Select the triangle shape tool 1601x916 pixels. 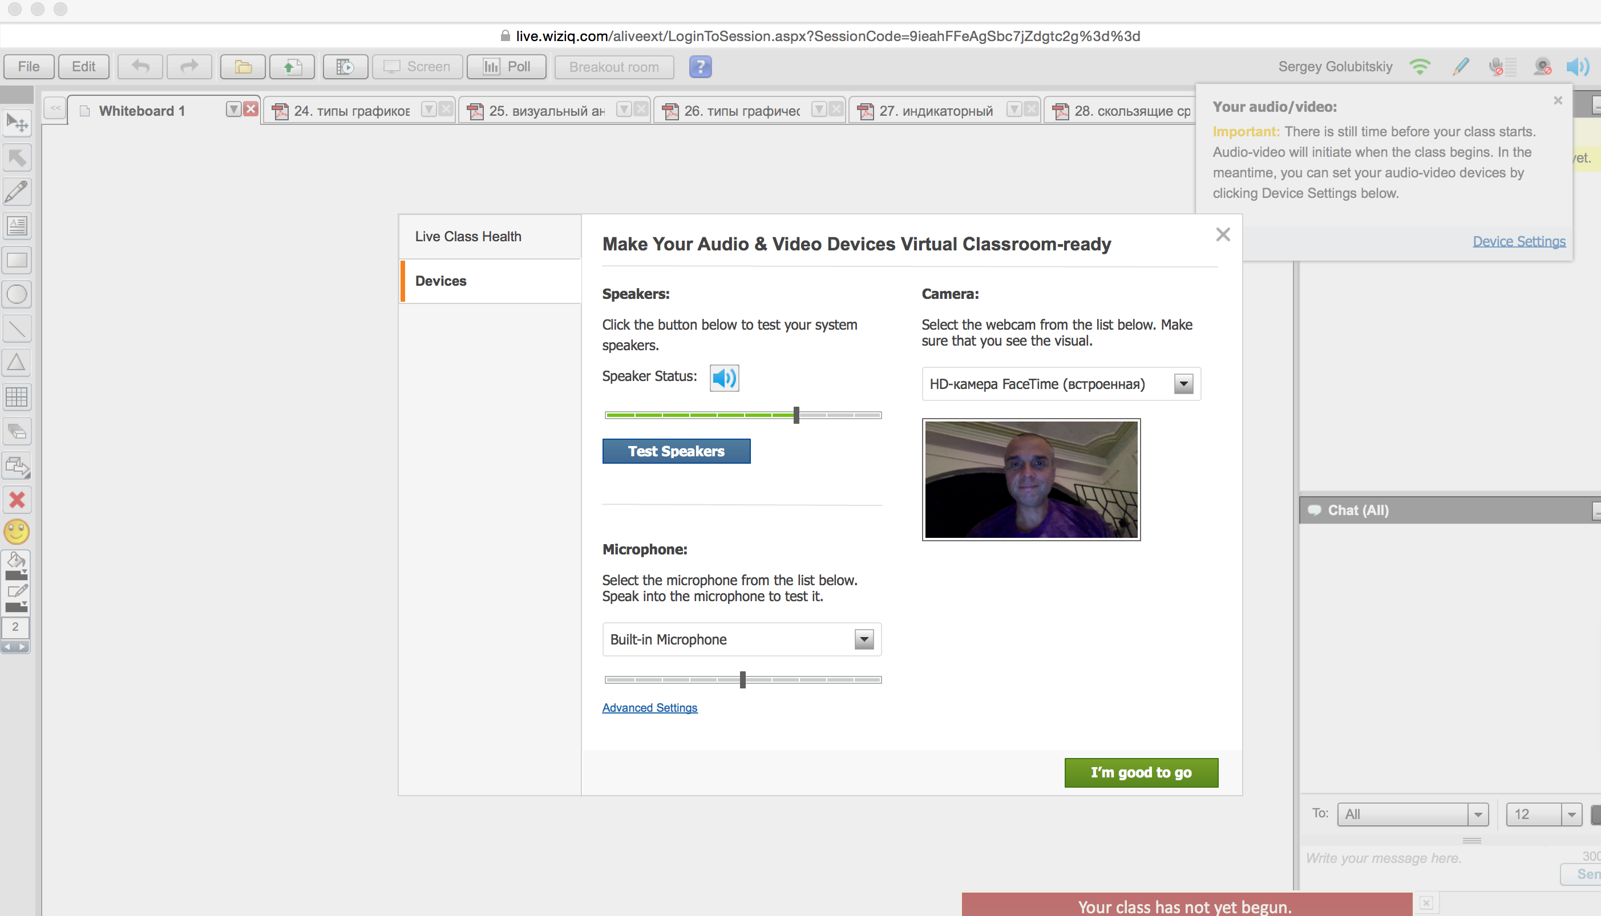pyautogui.click(x=17, y=362)
